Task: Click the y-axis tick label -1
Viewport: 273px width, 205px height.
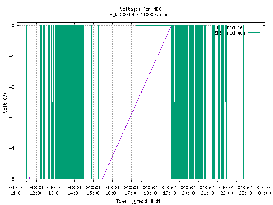Action: pyautogui.click(x=12, y=56)
